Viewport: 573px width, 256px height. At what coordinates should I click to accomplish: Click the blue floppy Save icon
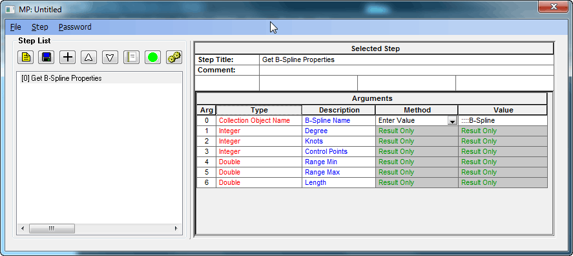47,58
